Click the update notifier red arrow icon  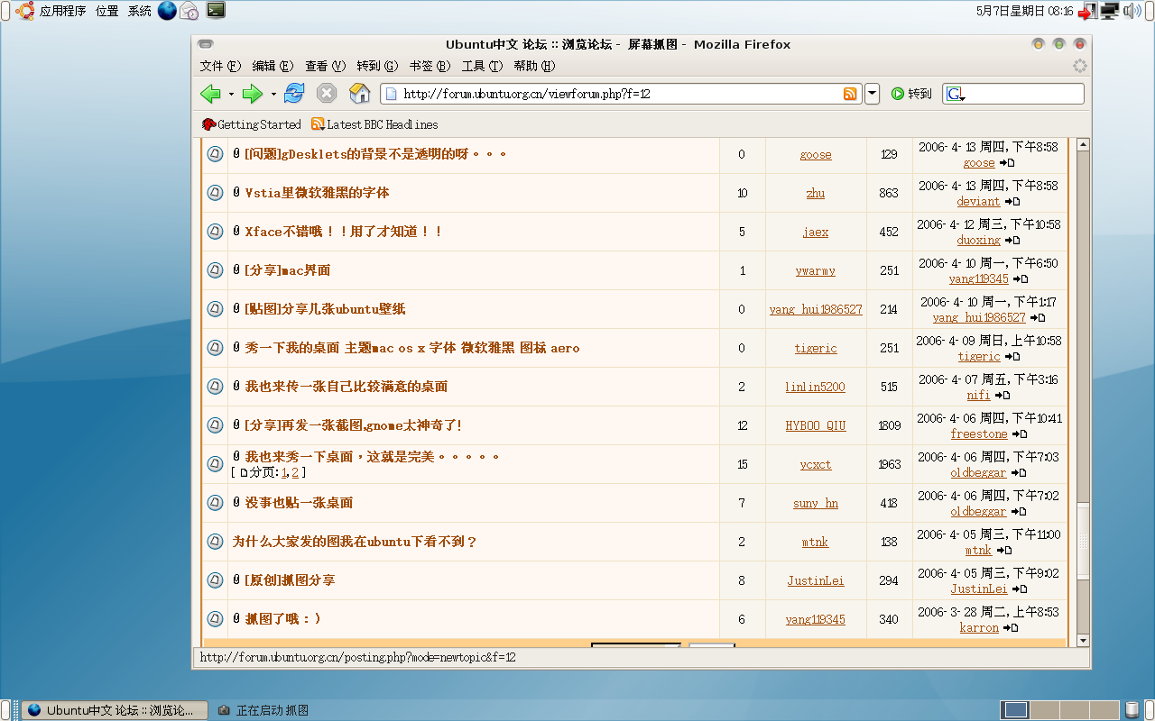pos(1086,12)
